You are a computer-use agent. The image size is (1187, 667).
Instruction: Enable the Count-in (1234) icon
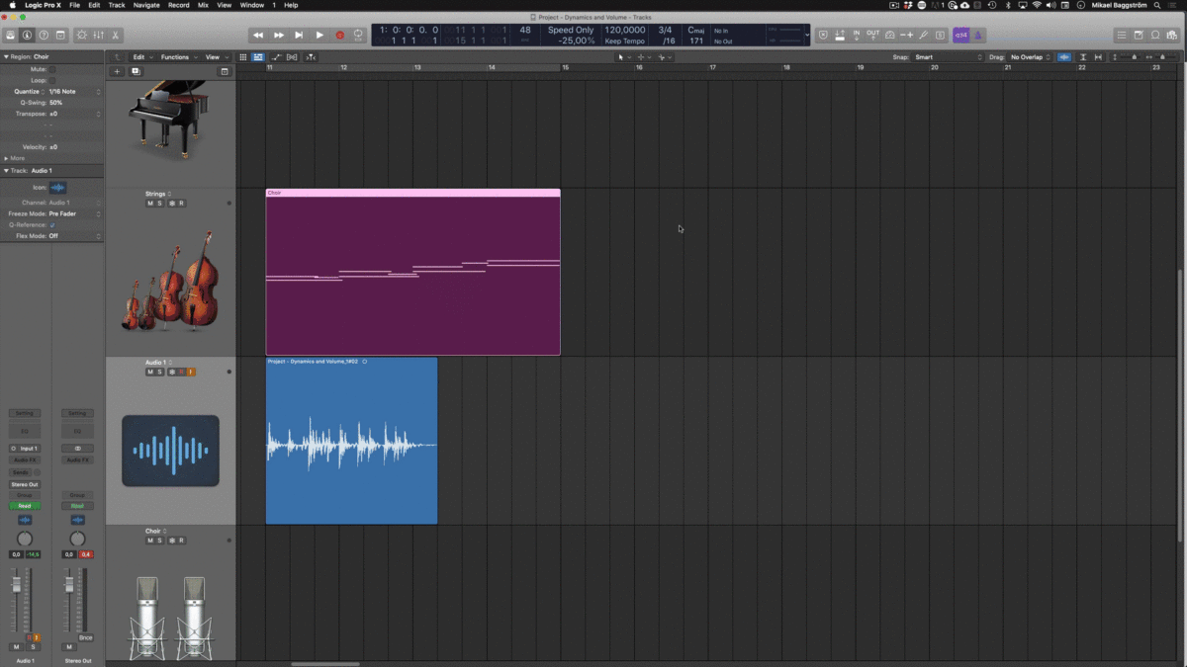pyautogui.click(x=960, y=34)
